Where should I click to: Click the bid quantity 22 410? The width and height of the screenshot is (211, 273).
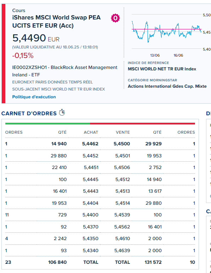click(x=59, y=168)
